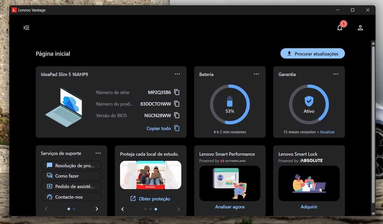Click Analisar agora link

point(229,207)
